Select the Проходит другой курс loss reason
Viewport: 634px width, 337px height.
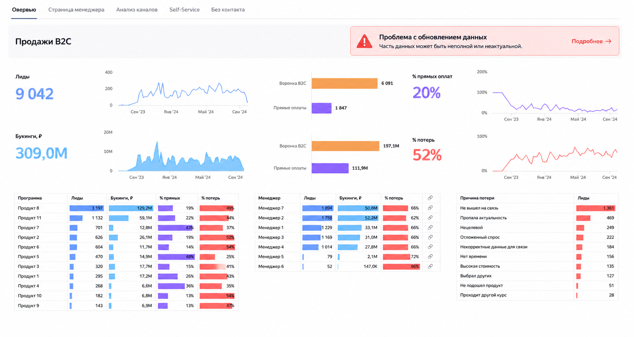click(x=484, y=295)
